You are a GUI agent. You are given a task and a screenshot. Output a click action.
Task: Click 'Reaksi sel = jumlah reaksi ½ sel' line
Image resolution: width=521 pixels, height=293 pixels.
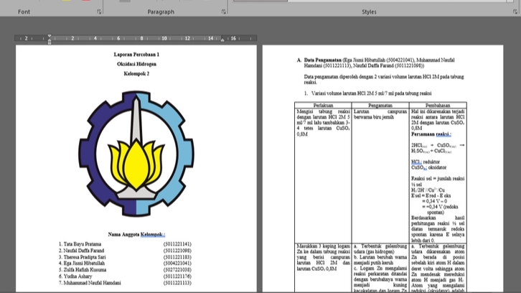click(x=438, y=182)
